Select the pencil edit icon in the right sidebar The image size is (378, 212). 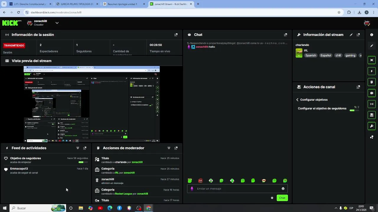click(372, 46)
